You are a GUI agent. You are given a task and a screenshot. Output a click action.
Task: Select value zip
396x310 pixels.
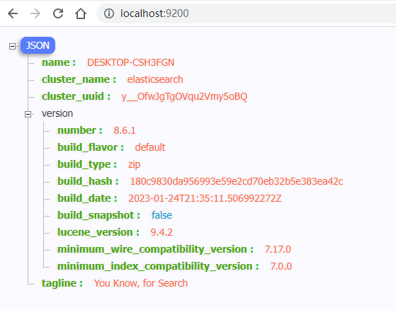(134, 164)
